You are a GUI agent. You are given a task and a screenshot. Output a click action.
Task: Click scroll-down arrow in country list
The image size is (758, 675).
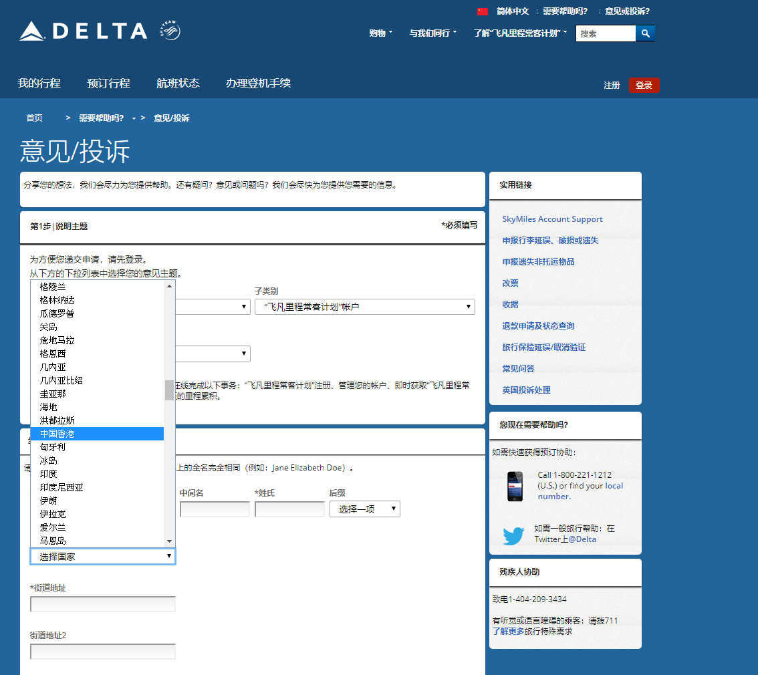(x=169, y=541)
